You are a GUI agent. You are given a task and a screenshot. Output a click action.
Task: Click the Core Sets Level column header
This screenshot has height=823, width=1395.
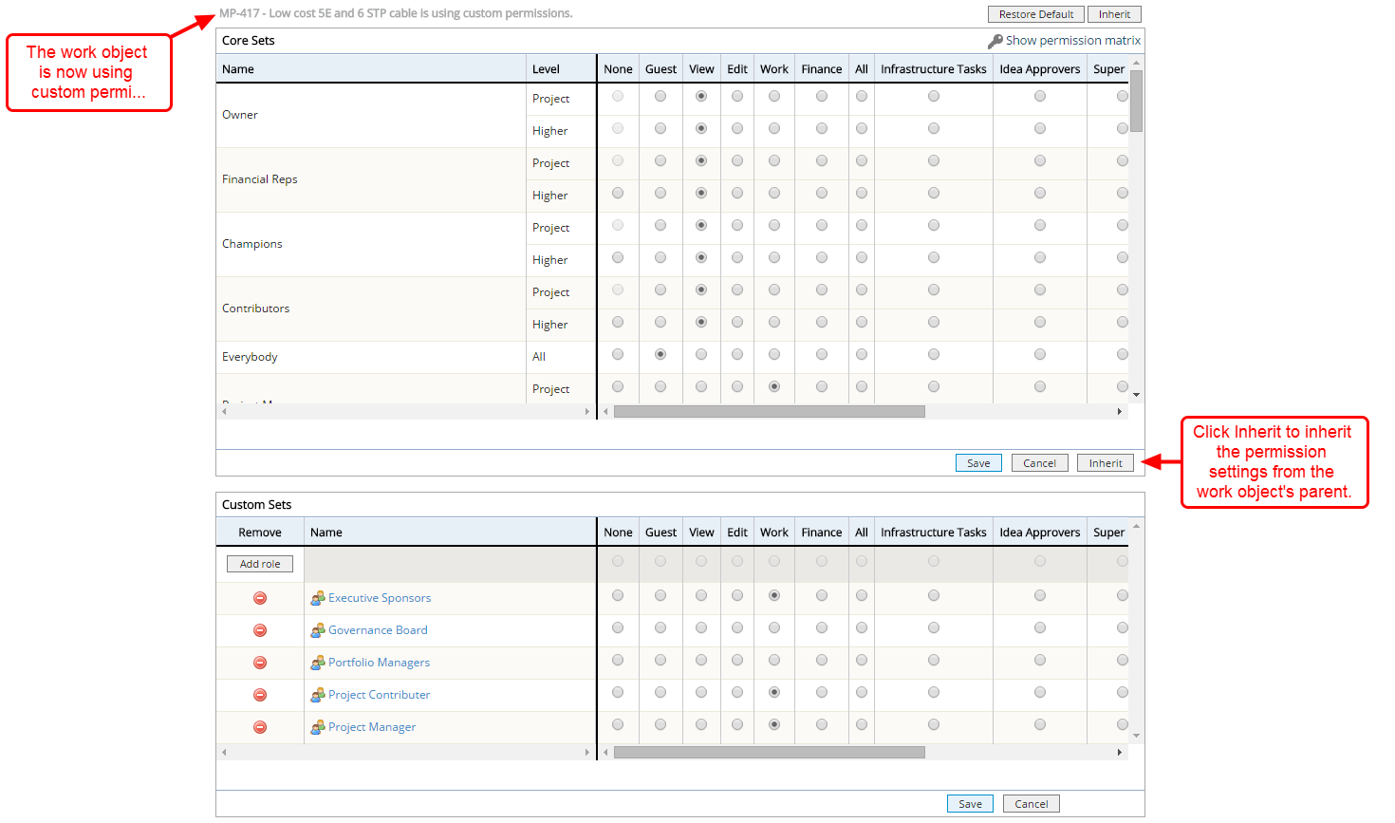561,69
